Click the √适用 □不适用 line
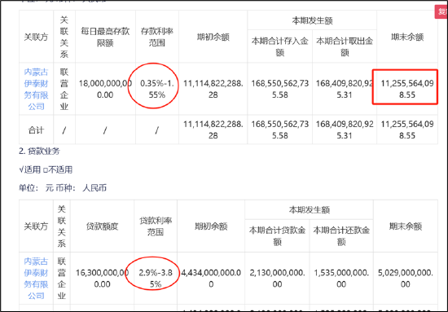448x312 pixels. pyautogui.click(x=46, y=169)
